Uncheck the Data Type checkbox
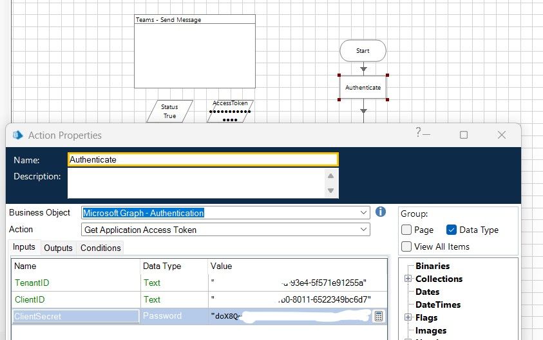The height and width of the screenshot is (340, 543). click(452, 230)
